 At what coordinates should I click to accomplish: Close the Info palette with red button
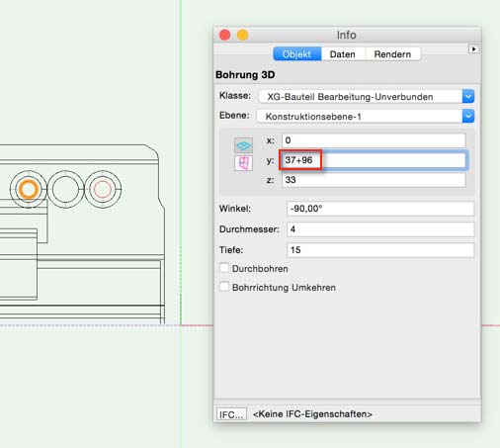225,35
